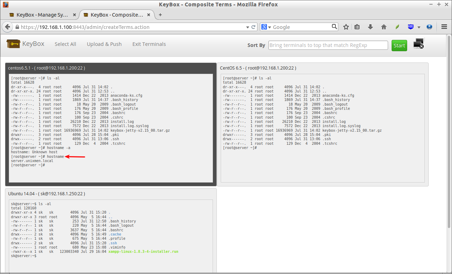Screen dimensions: 452x274
Task: Go to Firefox home page icon
Action: tap(384, 27)
